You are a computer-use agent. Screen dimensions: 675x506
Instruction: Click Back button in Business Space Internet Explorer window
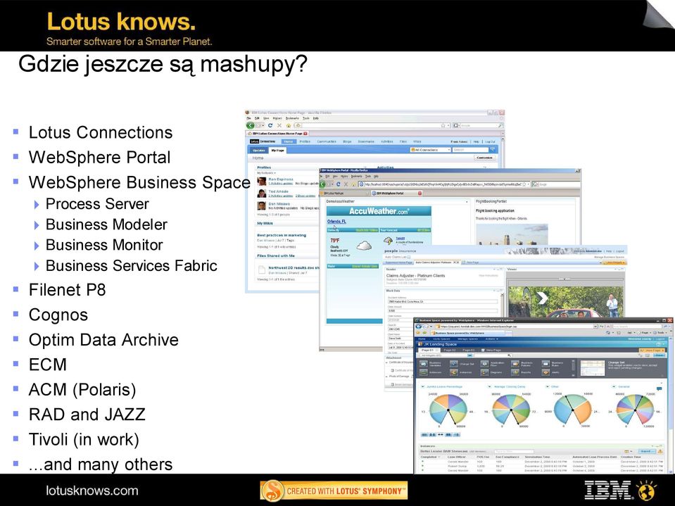tap(418, 326)
